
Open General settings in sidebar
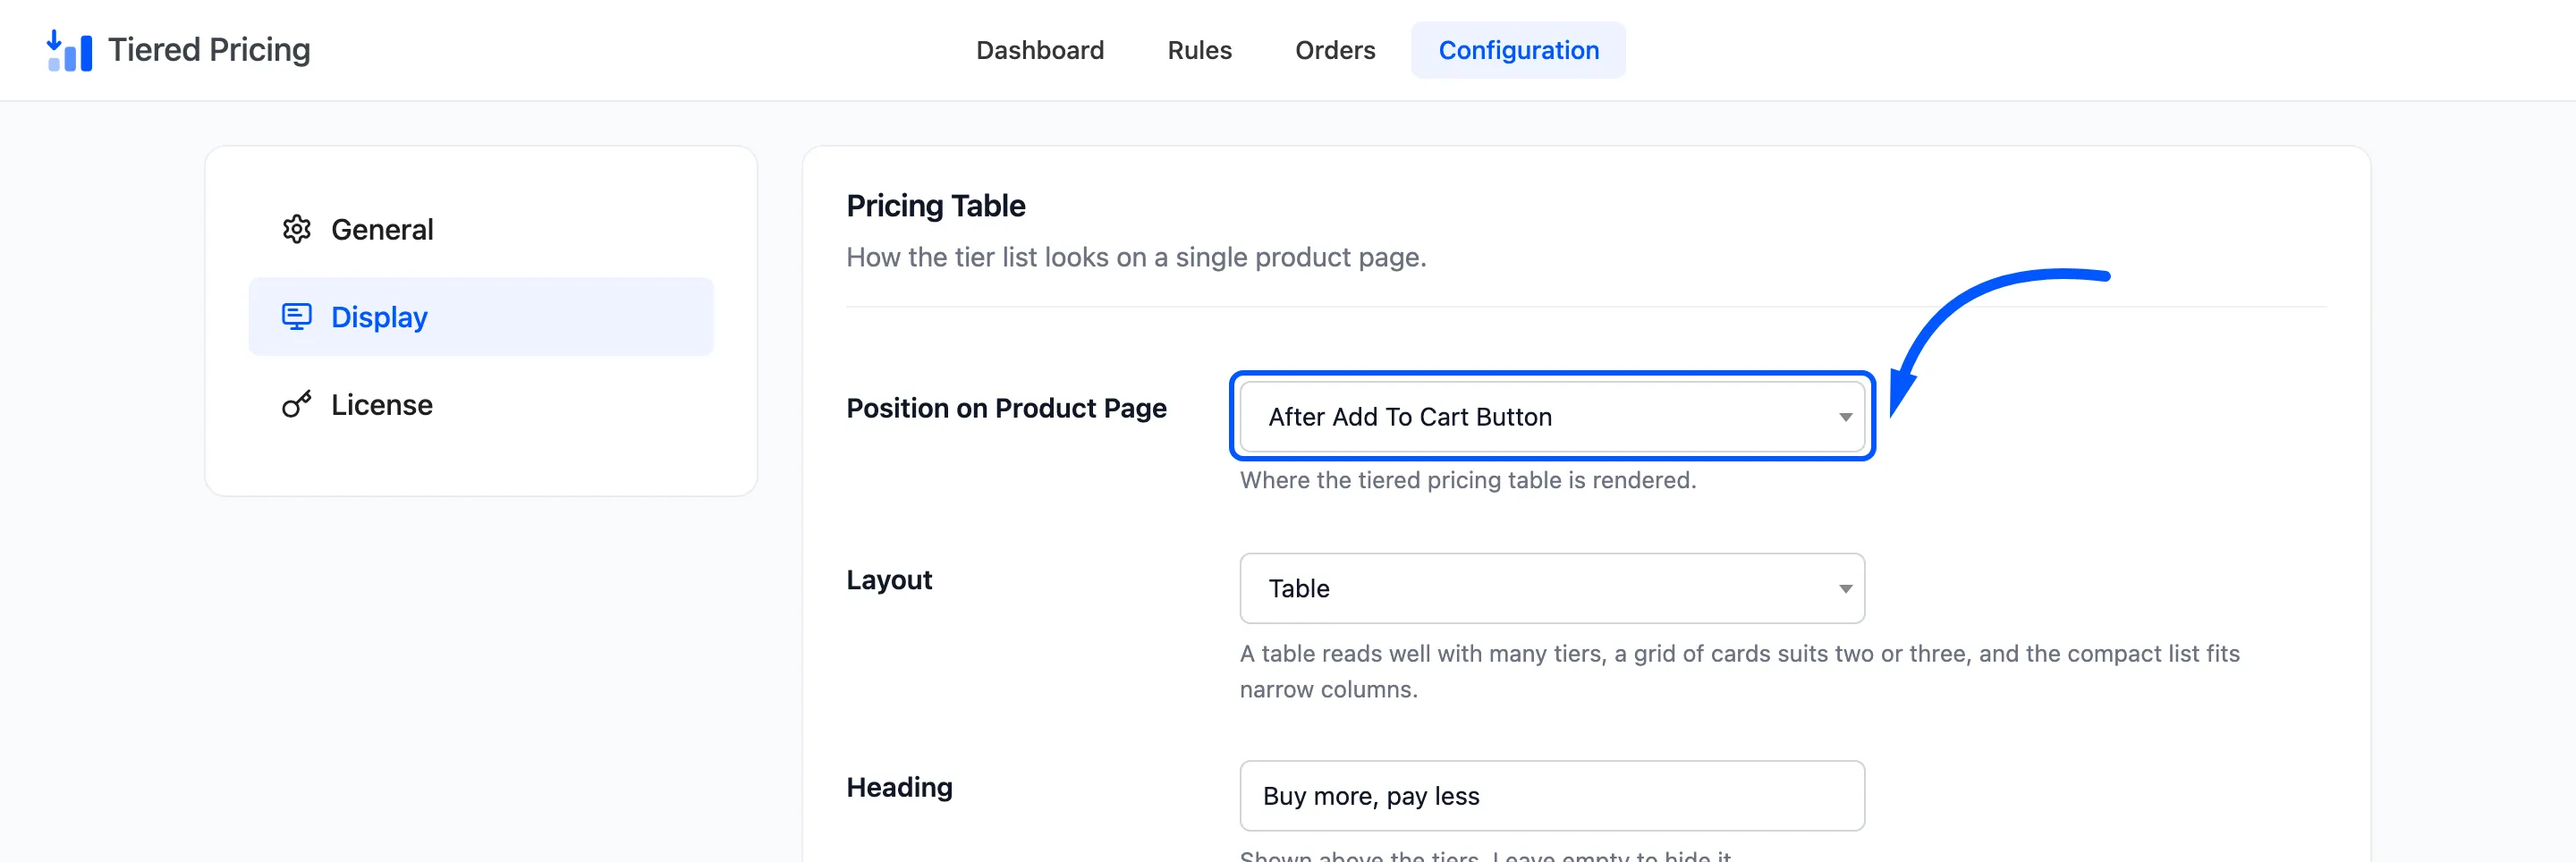pos(480,229)
